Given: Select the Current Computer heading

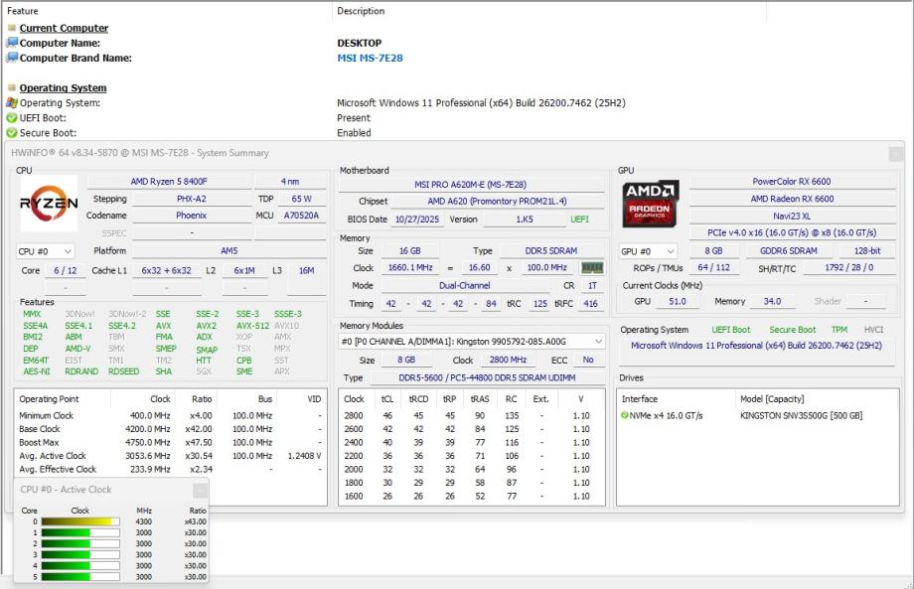Looking at the screenshot, I should (64, 28).
